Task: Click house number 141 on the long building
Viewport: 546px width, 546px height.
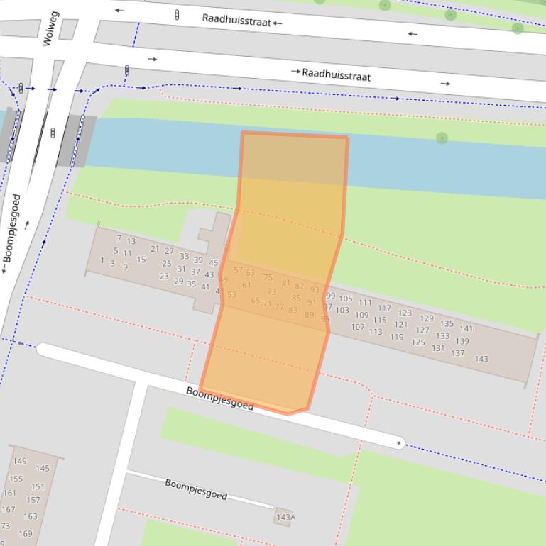Action: coord(466,328)
